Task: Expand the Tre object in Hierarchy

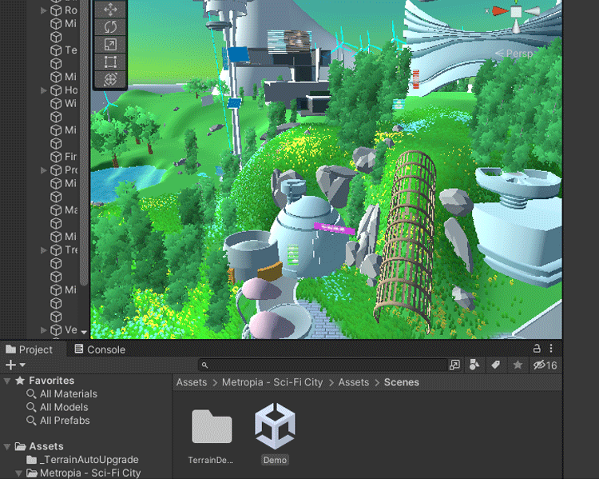Action: (44, 250)
